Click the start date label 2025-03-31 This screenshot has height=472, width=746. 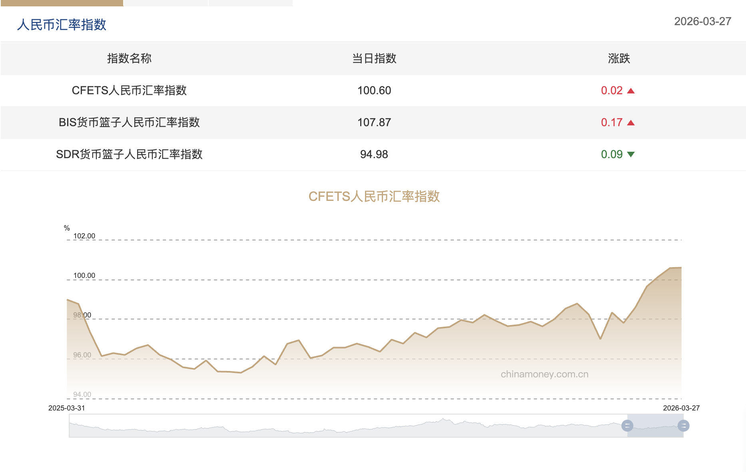point(67,408)
